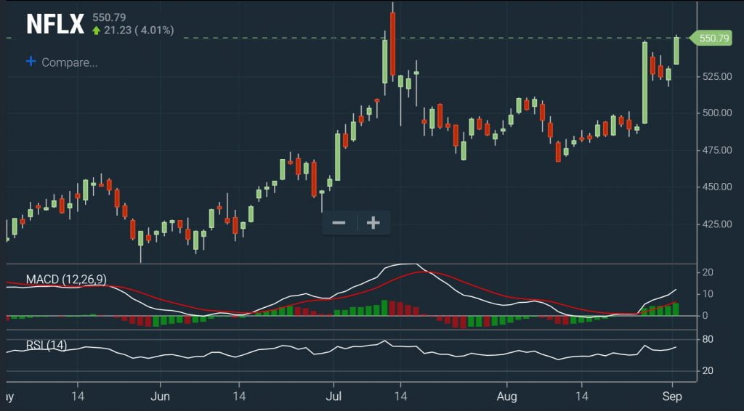Zoom in the chart with plus button
The width and height of the screenshot is (744, 411).
pos(373,223)
